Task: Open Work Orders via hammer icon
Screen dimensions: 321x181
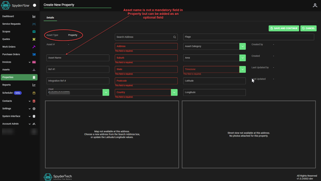Action: (x=34, y=47)
